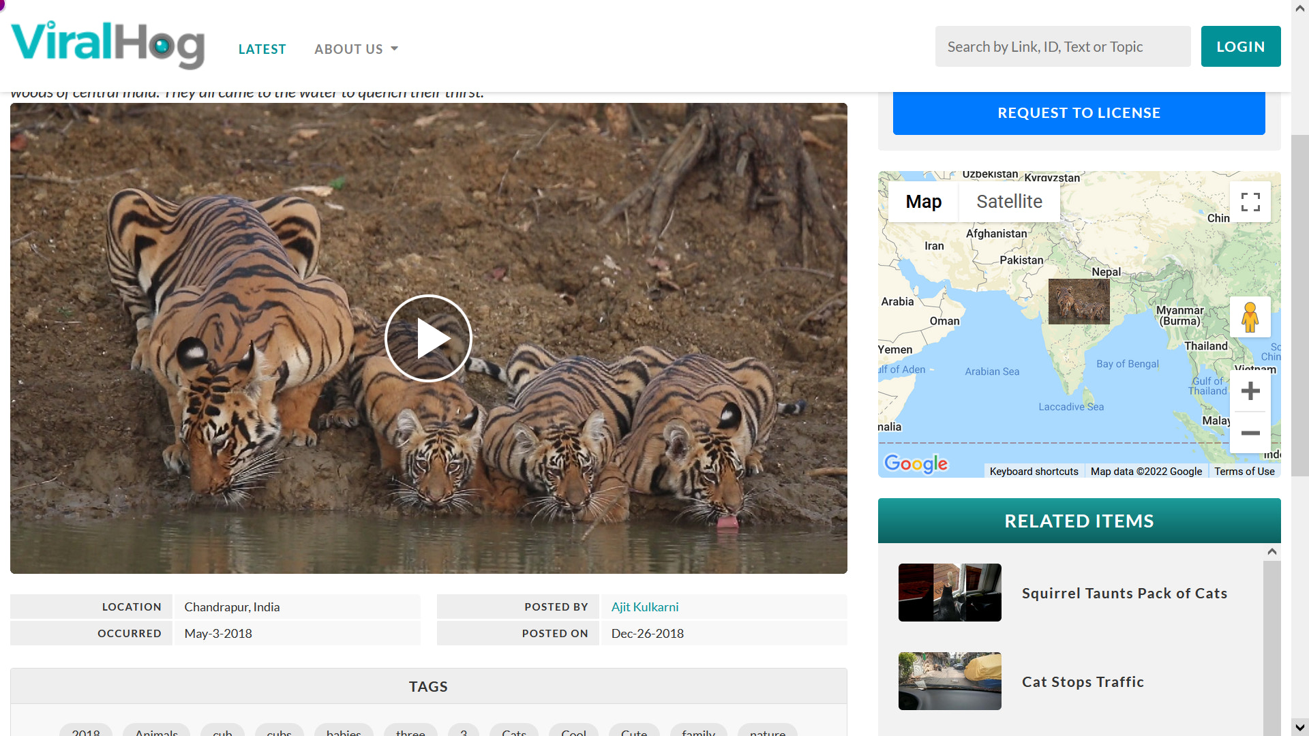Screen dimensions: 1309x736
Task: Click the ViralHog logo
Action: tap(108, 45)
